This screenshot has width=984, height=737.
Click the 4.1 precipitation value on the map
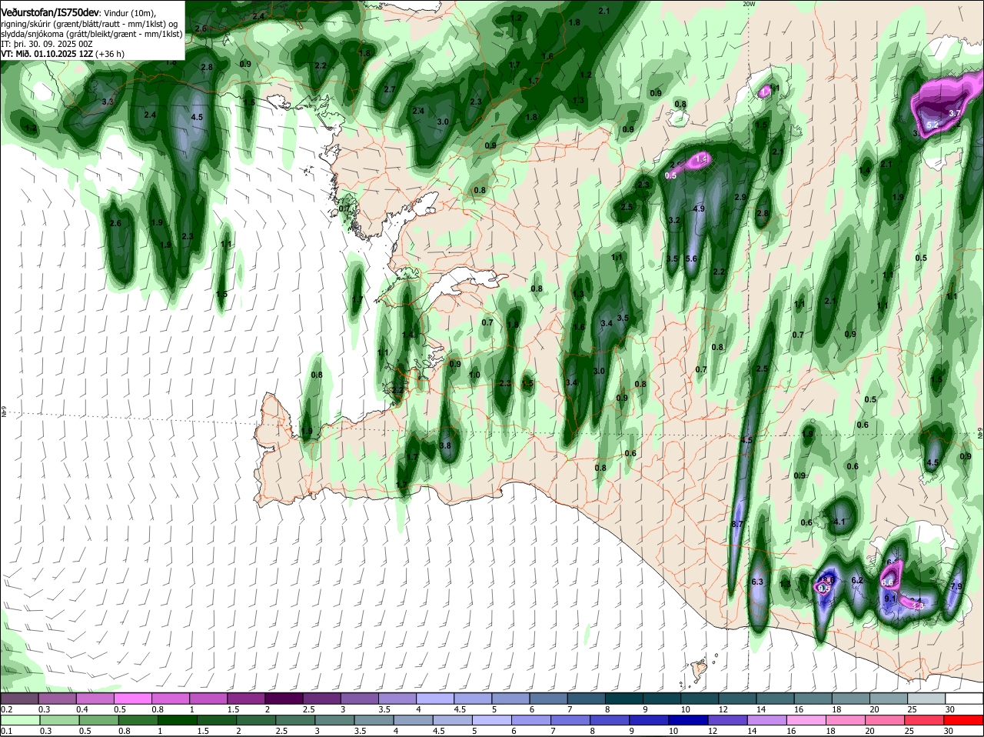point(839,522)
